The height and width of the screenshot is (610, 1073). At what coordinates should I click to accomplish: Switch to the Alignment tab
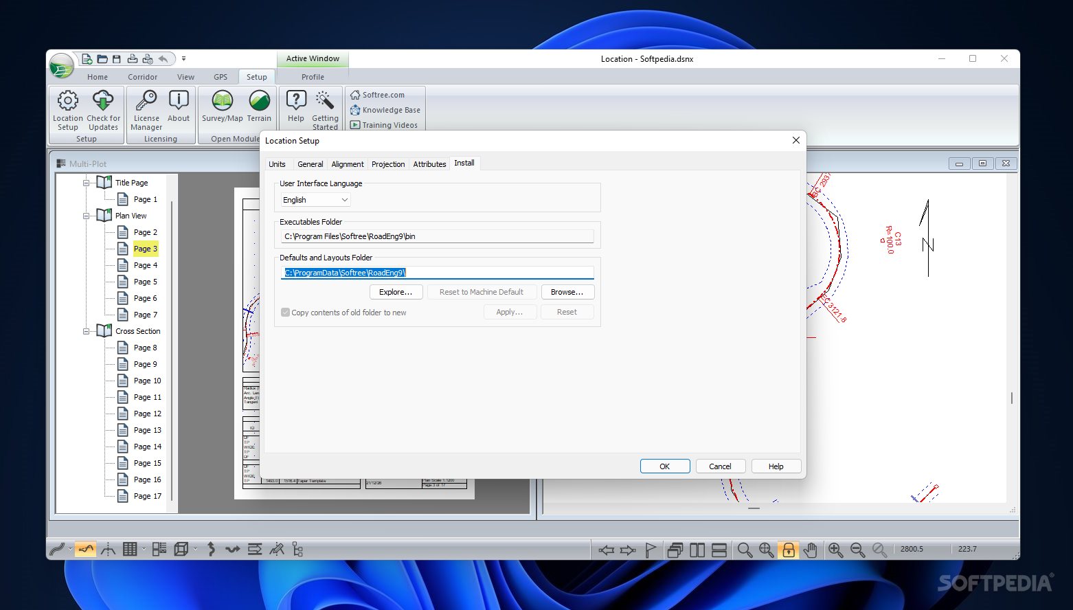click(x=348, y=164)
